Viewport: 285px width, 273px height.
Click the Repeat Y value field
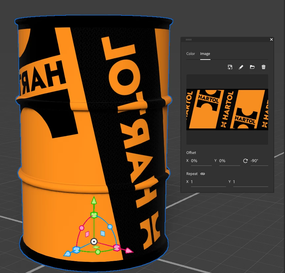[250, 182]
